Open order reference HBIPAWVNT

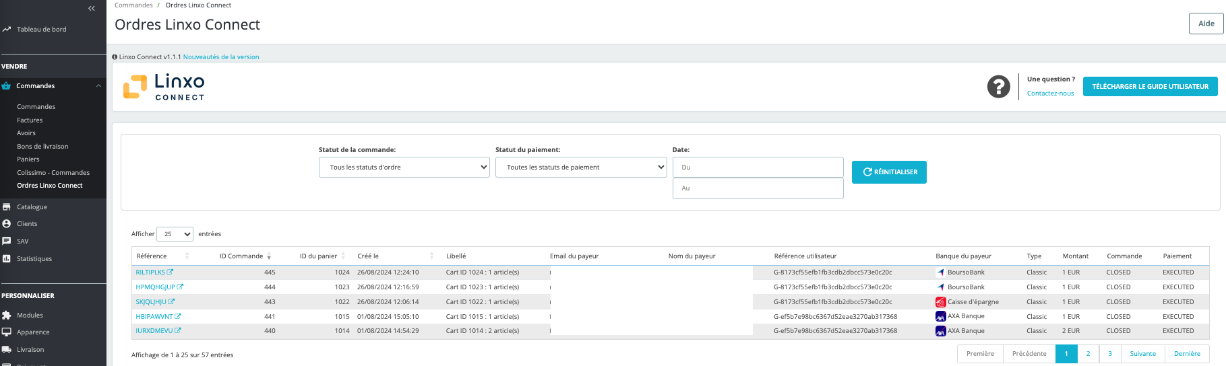click(154, 316)
